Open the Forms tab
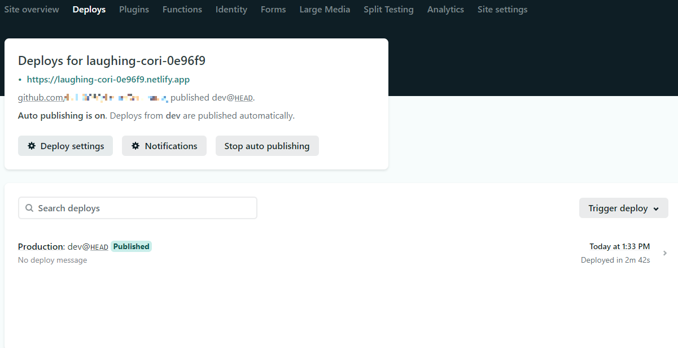This screenshot has height=348, width=678. pos(273,10)
